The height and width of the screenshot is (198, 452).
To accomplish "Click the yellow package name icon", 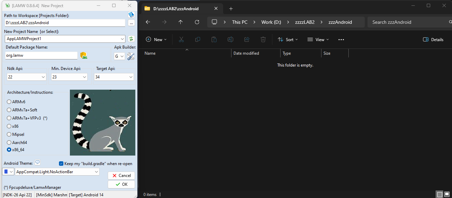I will (x=84, y=55).
